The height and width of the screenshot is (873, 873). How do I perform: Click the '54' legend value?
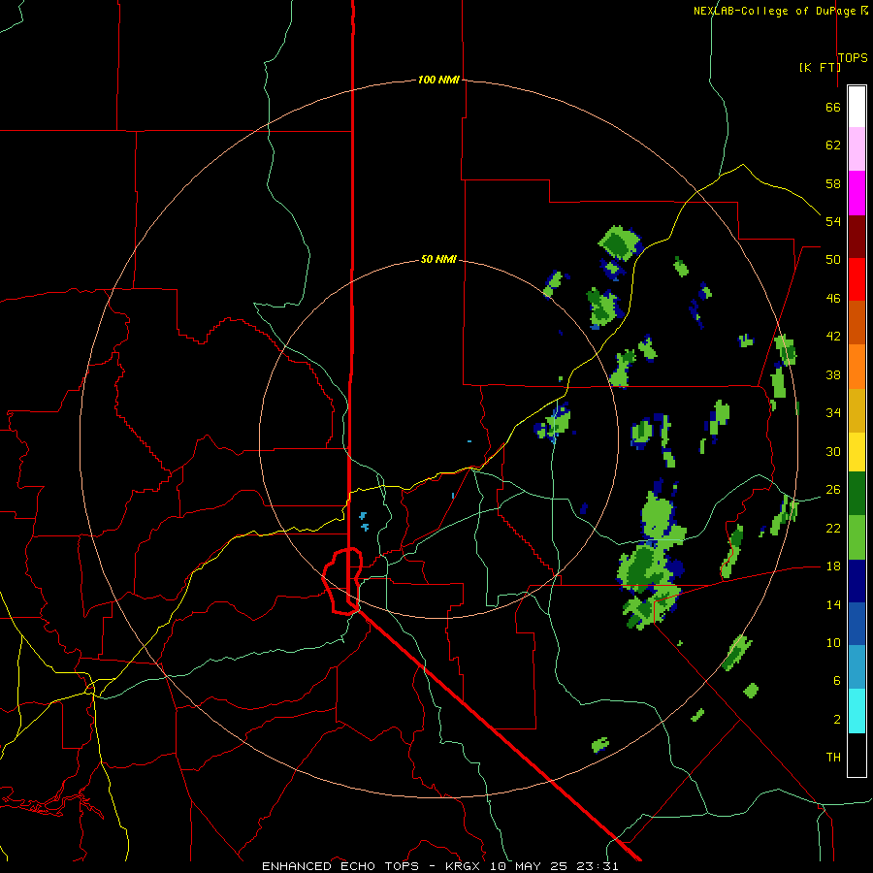click(x=833, y=221)
